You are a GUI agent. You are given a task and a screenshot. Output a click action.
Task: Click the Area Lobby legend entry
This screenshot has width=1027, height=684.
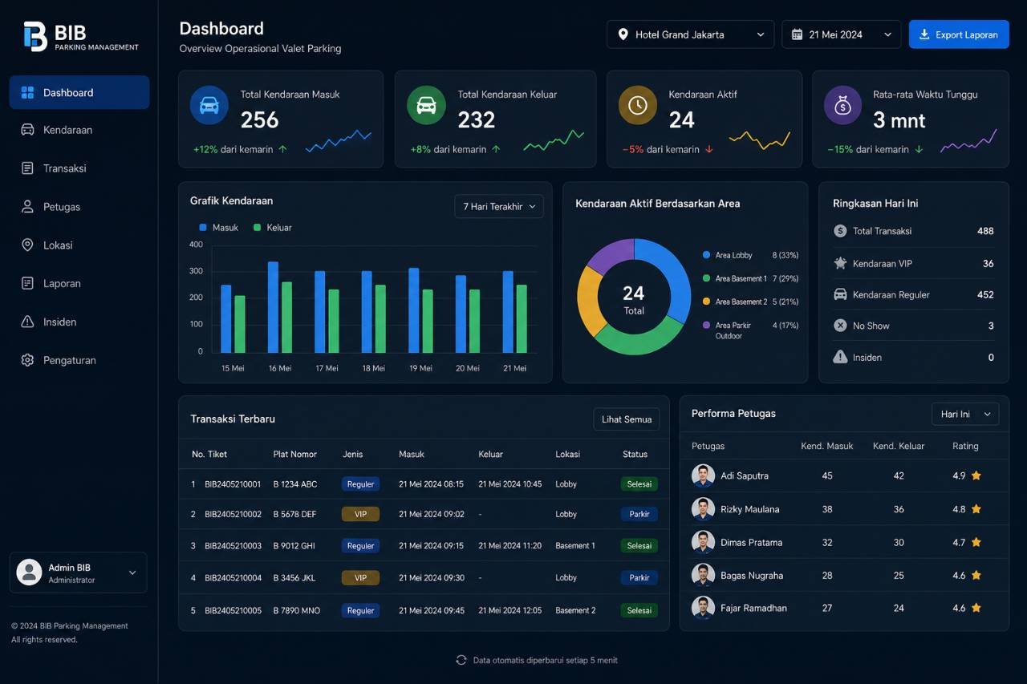[750, 255]
